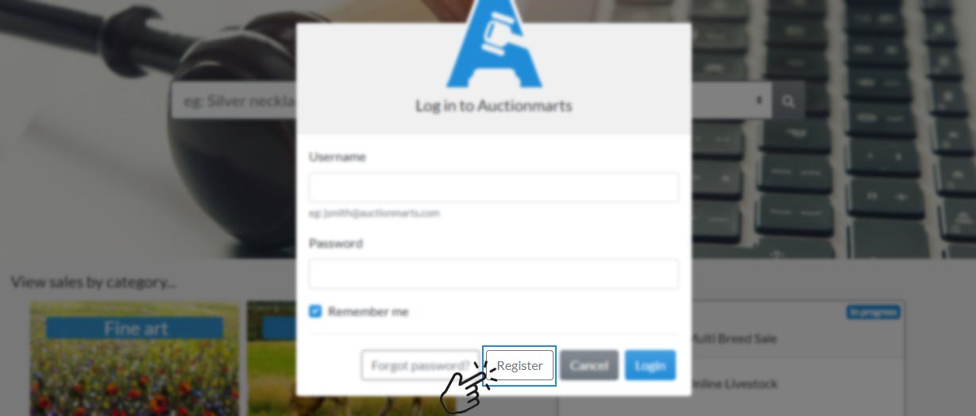This screenshot has width=976, height=416.
Task: Focus the Password input field
Action: click(493, 274)
